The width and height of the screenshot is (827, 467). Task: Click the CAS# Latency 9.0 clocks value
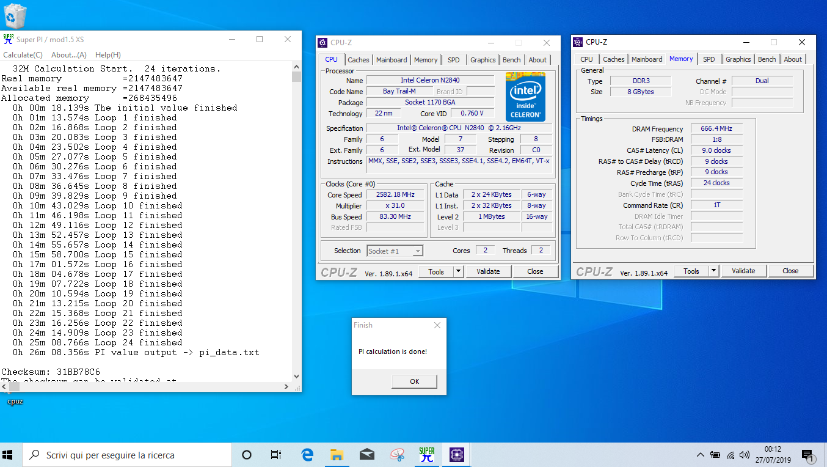(717, 150)
